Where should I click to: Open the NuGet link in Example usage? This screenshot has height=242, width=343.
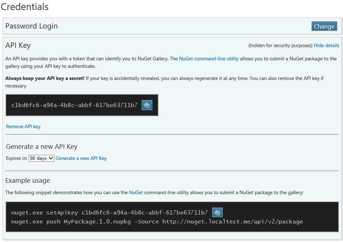point(136,192)
